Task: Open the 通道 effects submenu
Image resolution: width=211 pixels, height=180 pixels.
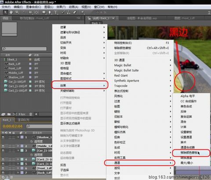Action: [140, 163]
